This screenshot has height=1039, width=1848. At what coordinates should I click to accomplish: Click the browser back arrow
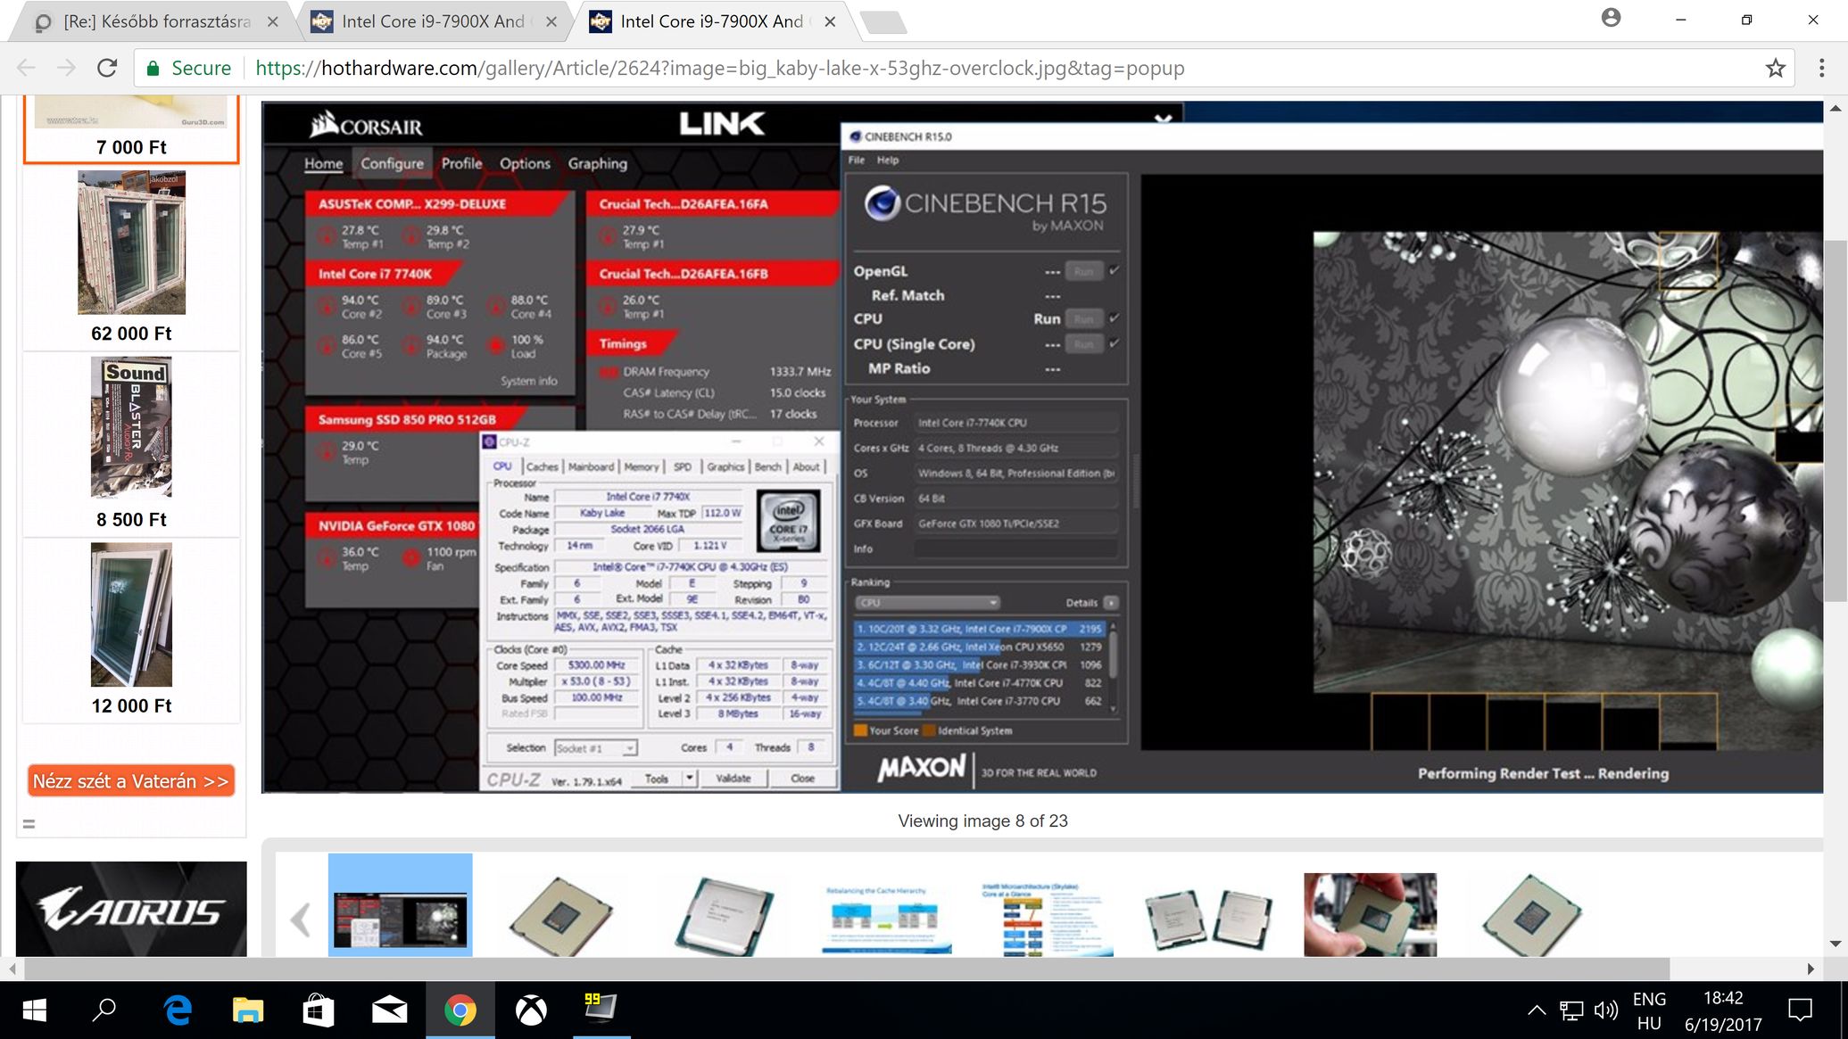click(x=26, y=68)
